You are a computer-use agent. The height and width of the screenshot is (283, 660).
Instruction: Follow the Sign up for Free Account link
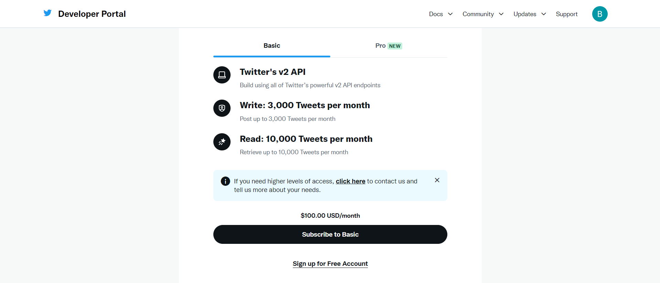pos(330,264)
